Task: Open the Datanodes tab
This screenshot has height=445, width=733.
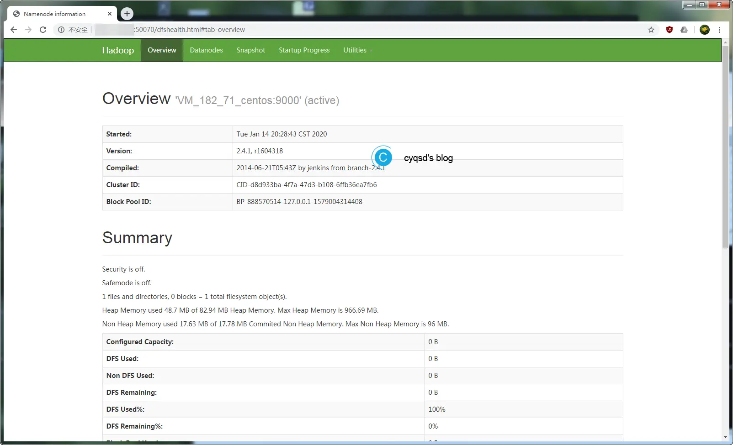Action: point(207,50)
